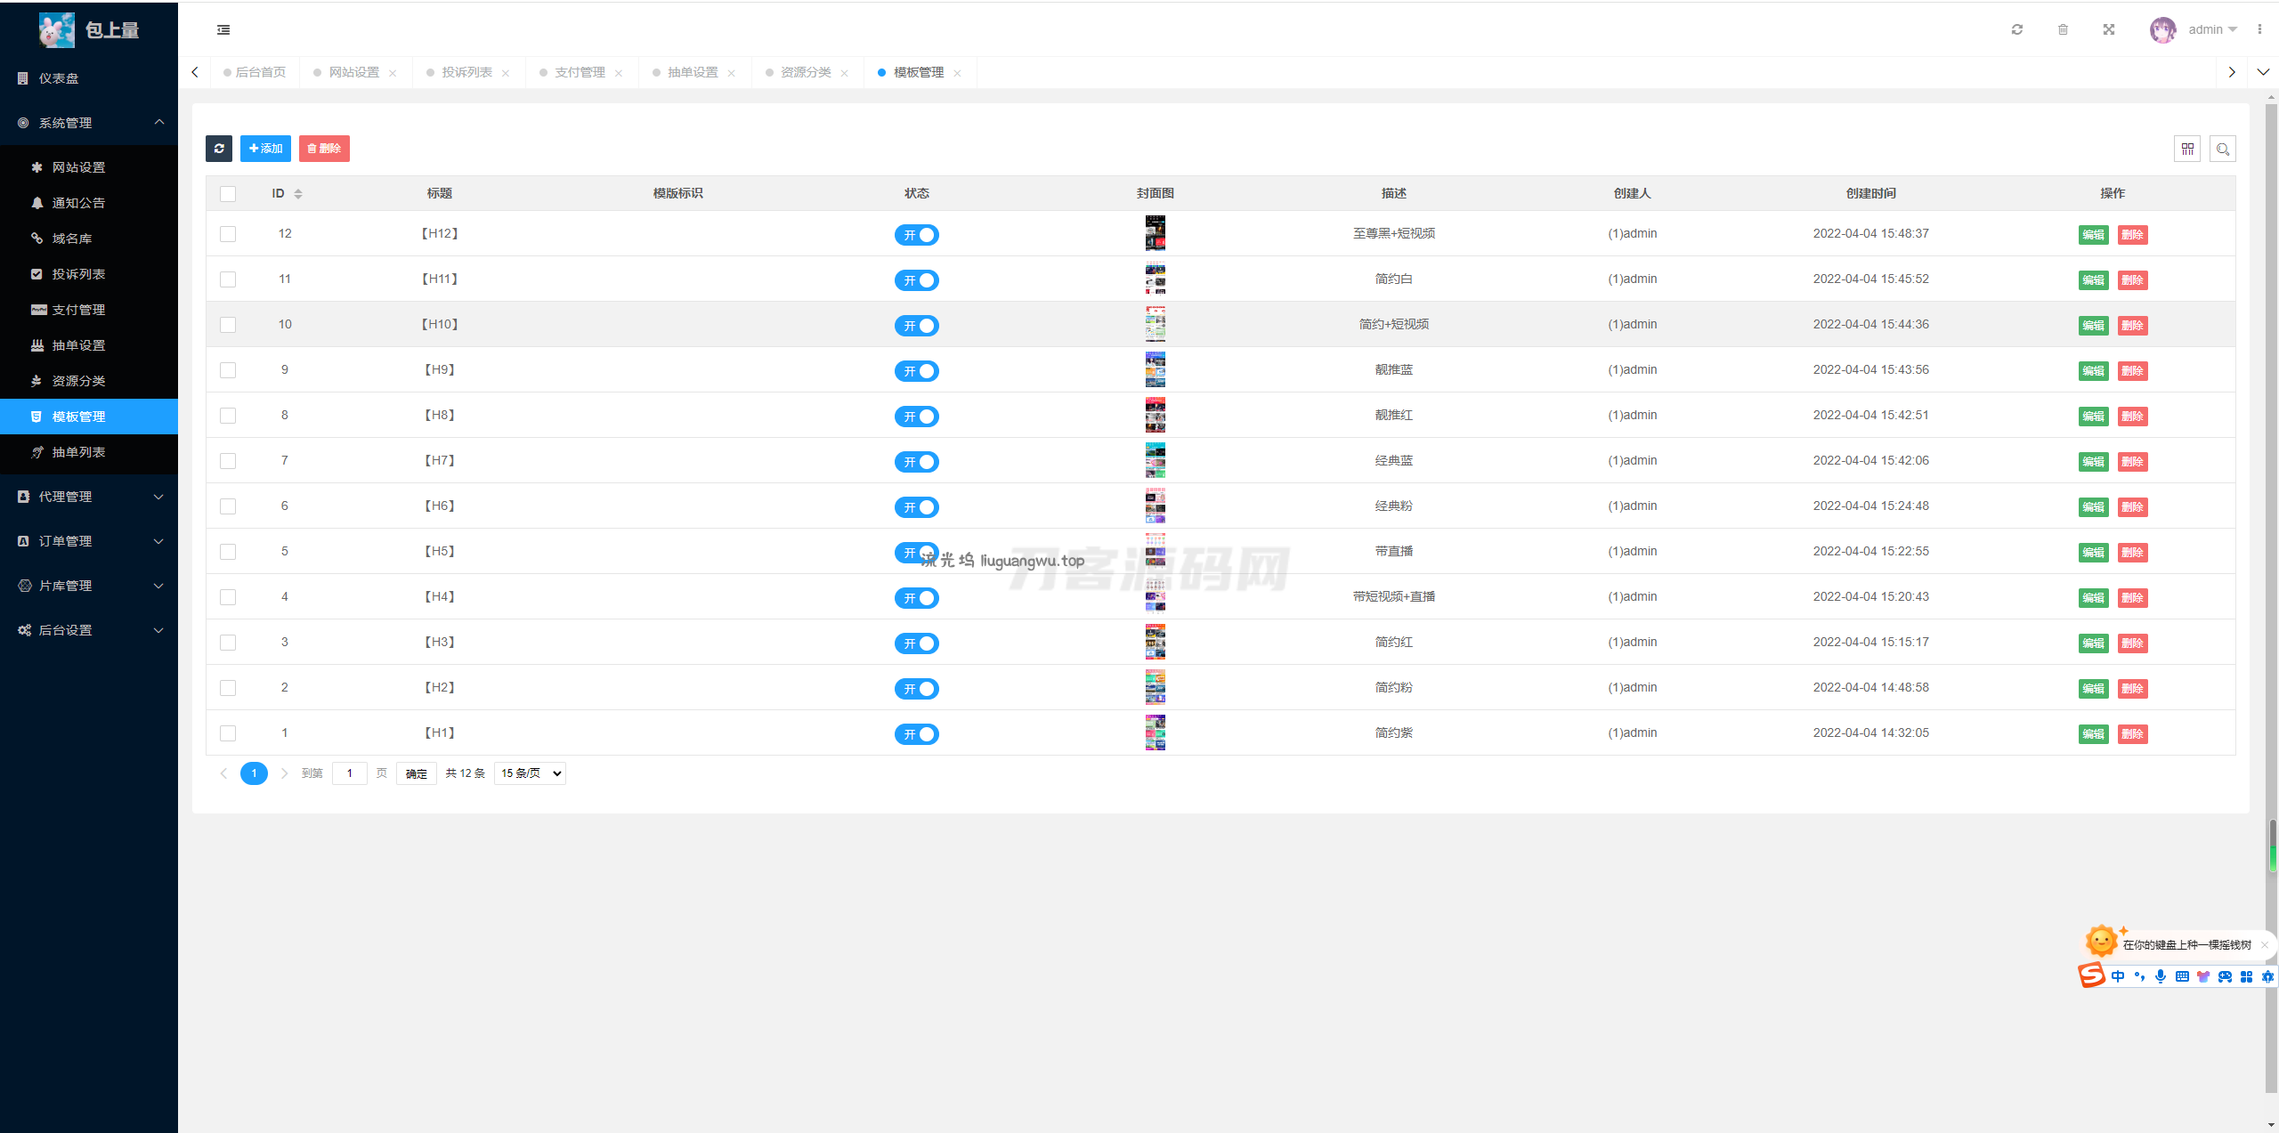The height and width of the screenshot is (1133, 2279).
Task: Sort table by ID column arrows
Action: coord(298,194)
